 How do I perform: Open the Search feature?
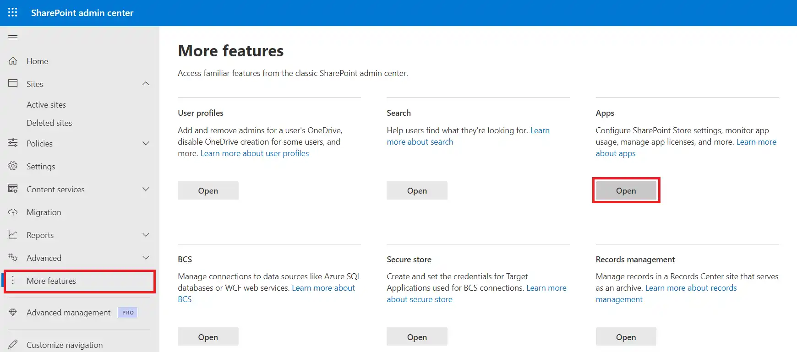coord(417,190)
